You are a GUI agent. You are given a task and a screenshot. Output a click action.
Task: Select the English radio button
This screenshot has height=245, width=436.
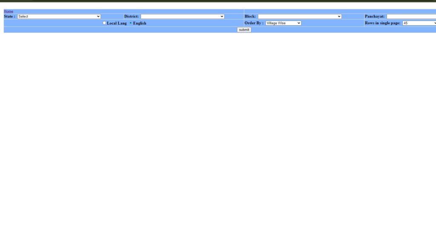[131, 23]
